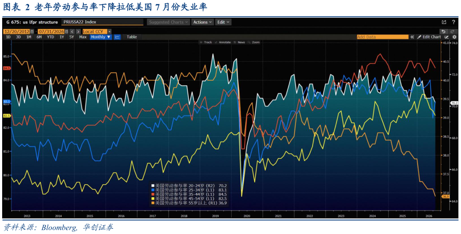
Task: Click the PRUSSA22 Index security field
Action: 102,22
